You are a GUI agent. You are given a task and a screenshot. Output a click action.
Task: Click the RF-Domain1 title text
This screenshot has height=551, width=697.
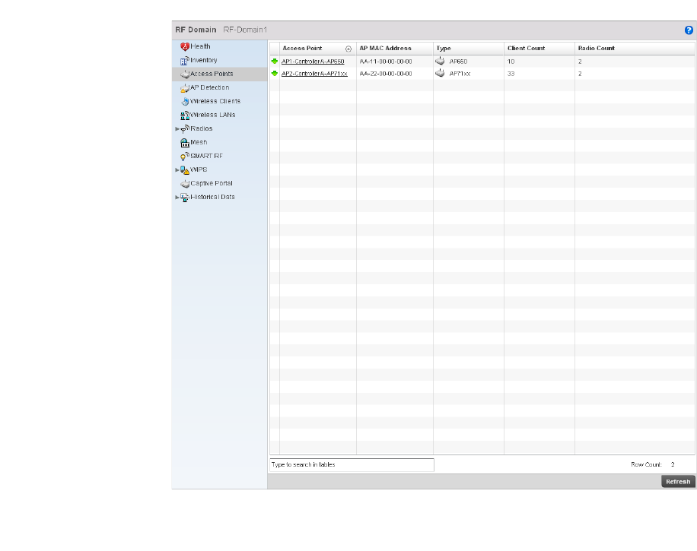245,30
